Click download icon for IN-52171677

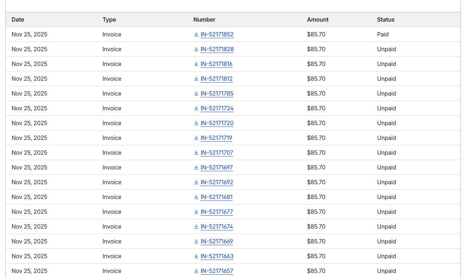(196, 212)
